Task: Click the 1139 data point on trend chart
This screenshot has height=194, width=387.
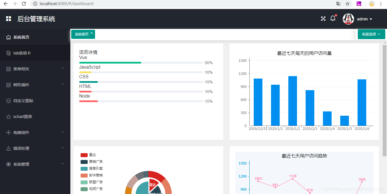Action: [x=293, y=179]
